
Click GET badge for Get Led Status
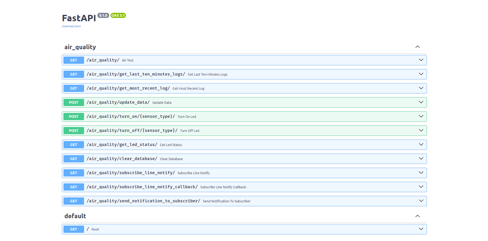click(x=73, y=145)
